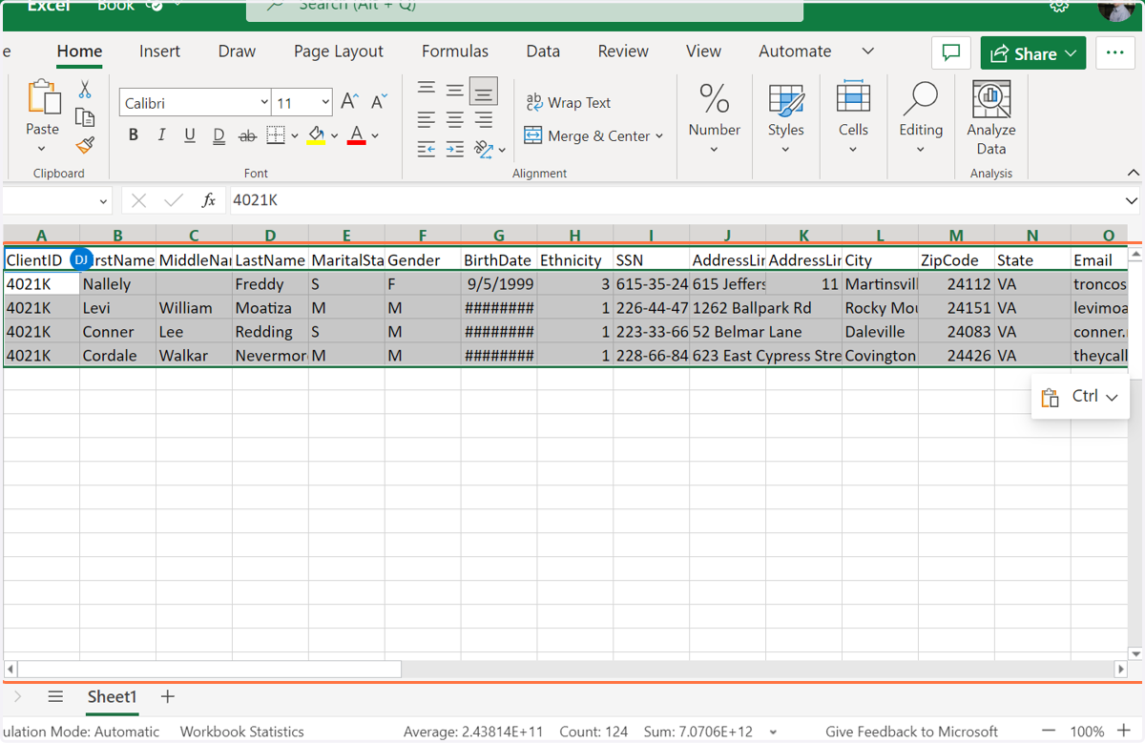Toggle Wrap Text
The height and width of the screenshot is (743, 1145).
coord(569,103)
